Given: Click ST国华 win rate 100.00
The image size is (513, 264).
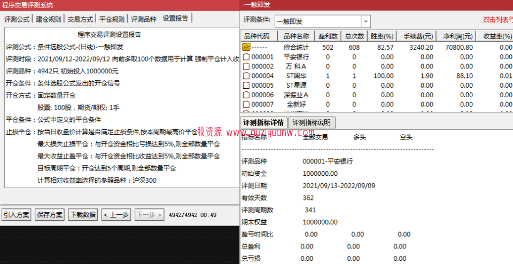Looking at the screenshot, I should click(x=384, y=76).
